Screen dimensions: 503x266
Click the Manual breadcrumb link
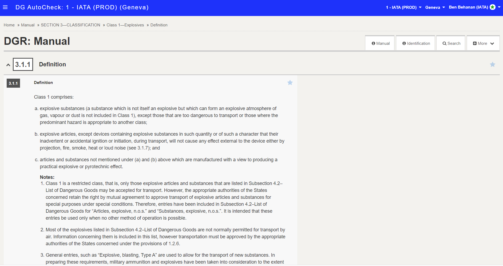(x=28, y=25)
